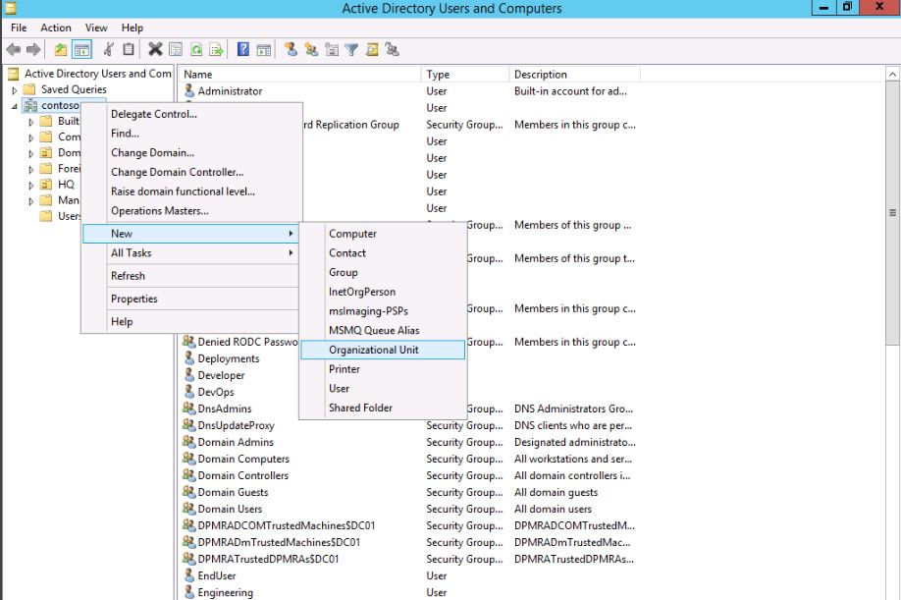Select Organizational Unit in New submenu
901x600 pixels.
(x=373, y=350)
